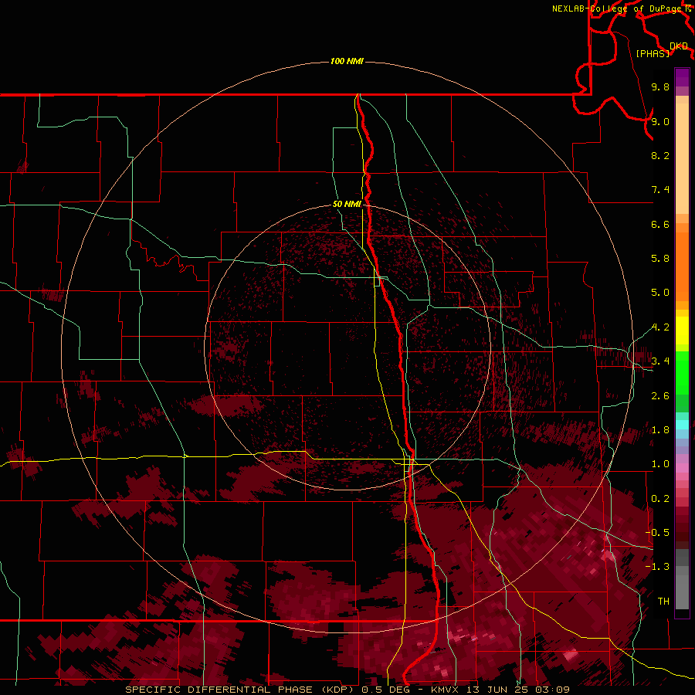Viewport: 695px width, 695px height.
Task: Click the 13 JUN 25 date text
Action: point(499,690)
